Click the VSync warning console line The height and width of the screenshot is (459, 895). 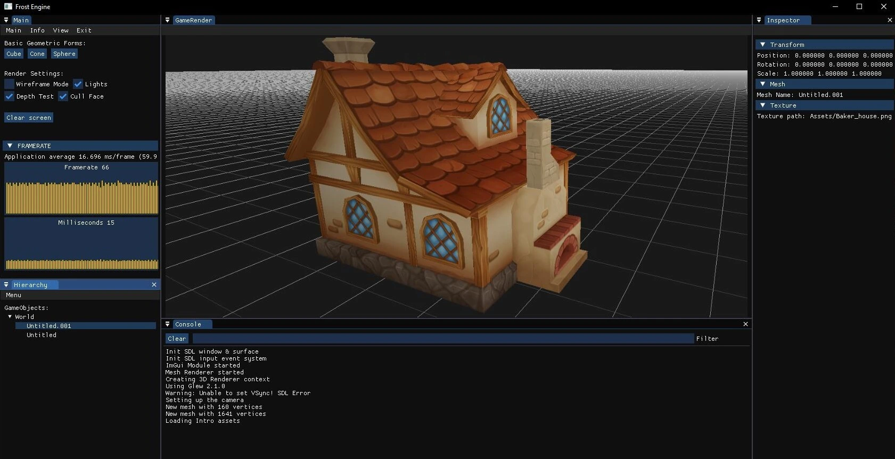point(238,393)
